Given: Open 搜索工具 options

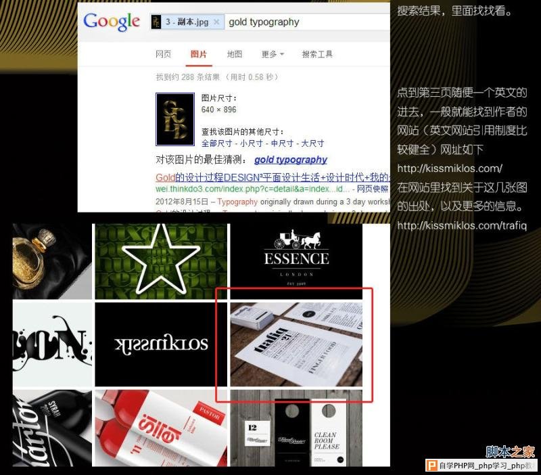Looking at the screenshot, I should coord(317,54).
